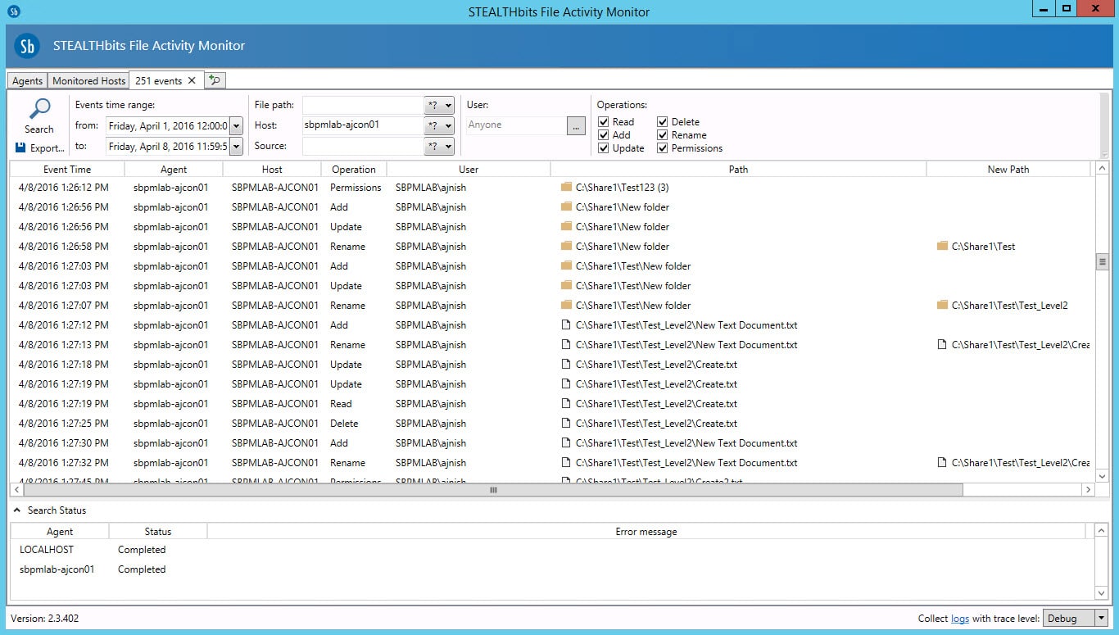Click the User field showing Anyone
1119x635 pixels.
point(516,126)
